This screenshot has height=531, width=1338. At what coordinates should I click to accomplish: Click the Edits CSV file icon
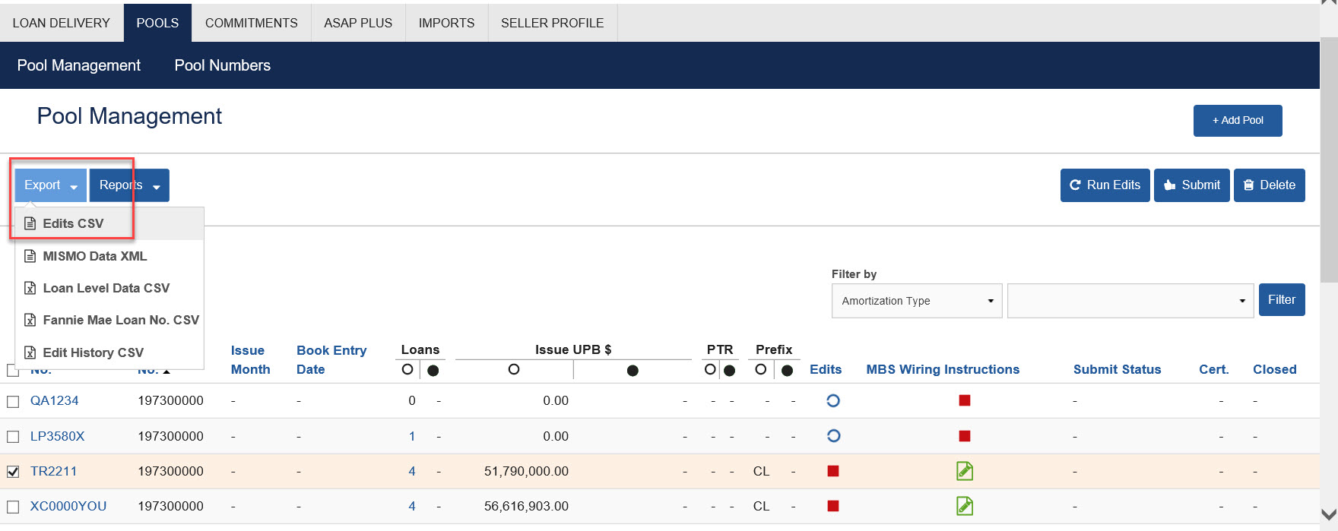tap(30, 223)
